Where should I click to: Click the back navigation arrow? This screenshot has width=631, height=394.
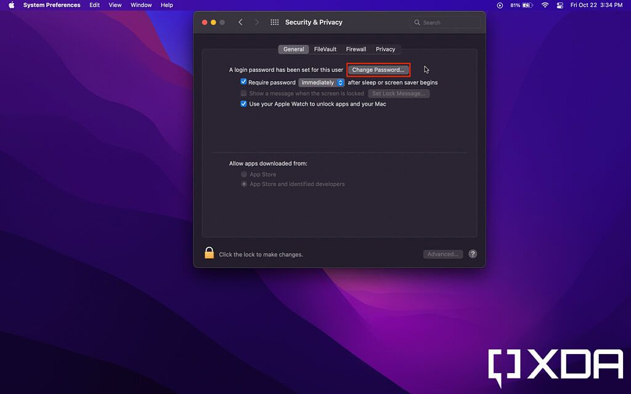tap(240, 22)
